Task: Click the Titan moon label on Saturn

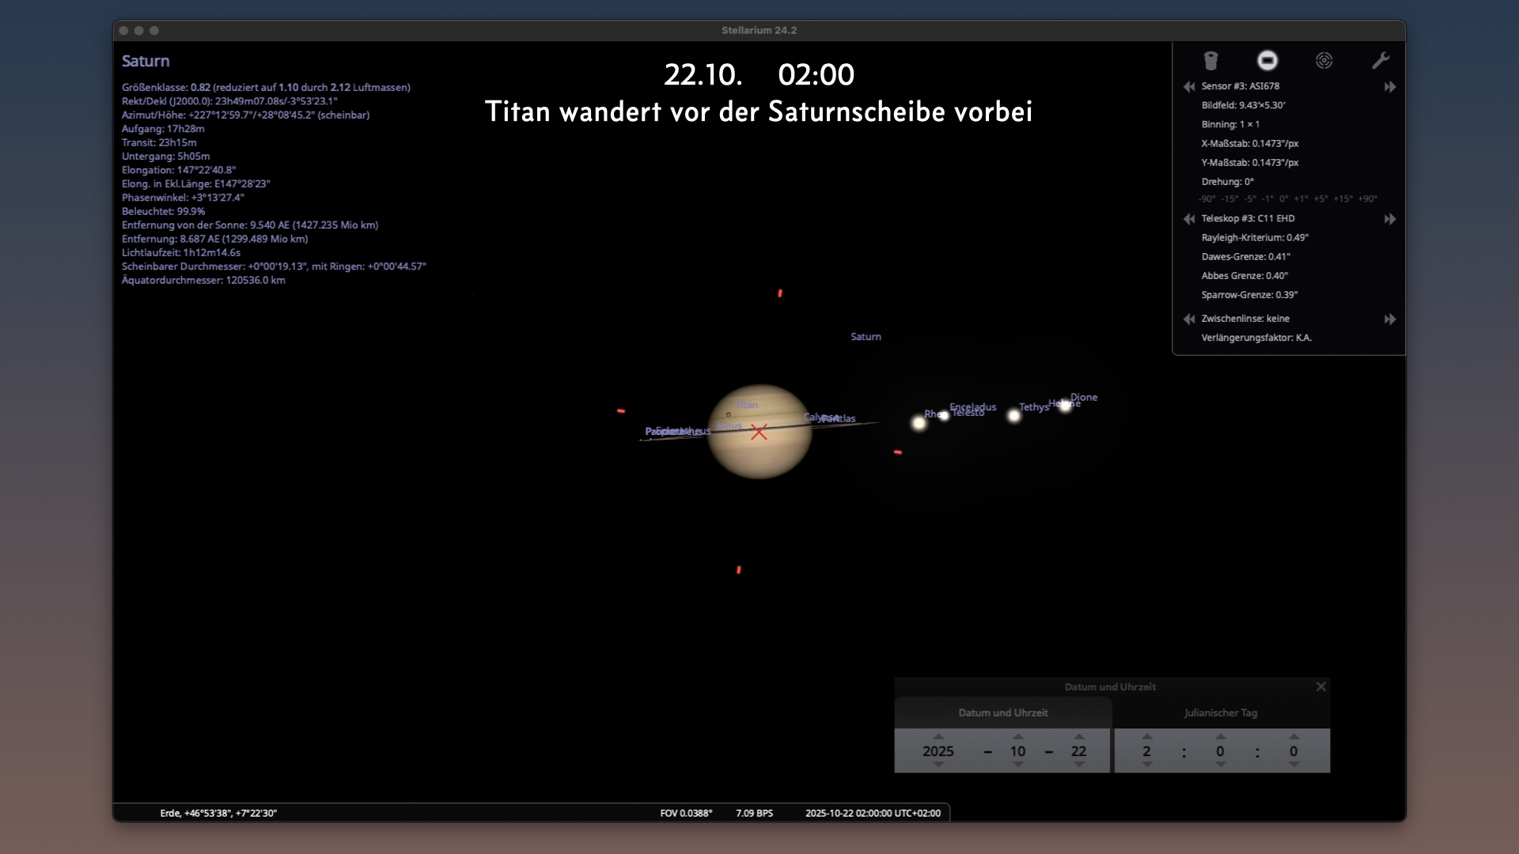Action: 748,405
